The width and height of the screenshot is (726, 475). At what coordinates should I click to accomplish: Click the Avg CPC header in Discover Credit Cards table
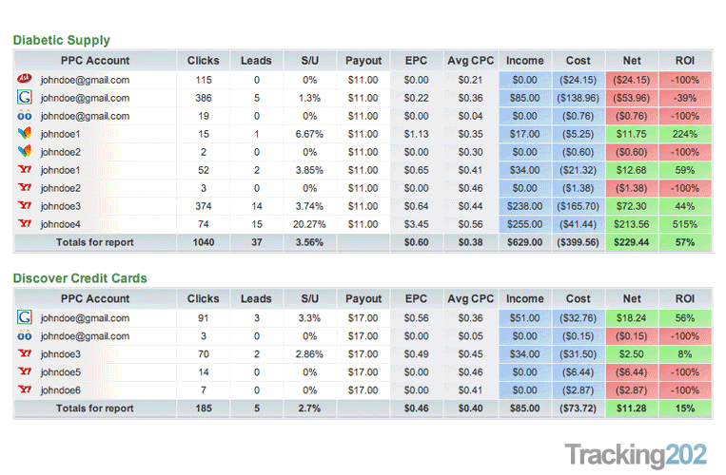(471, 298)
